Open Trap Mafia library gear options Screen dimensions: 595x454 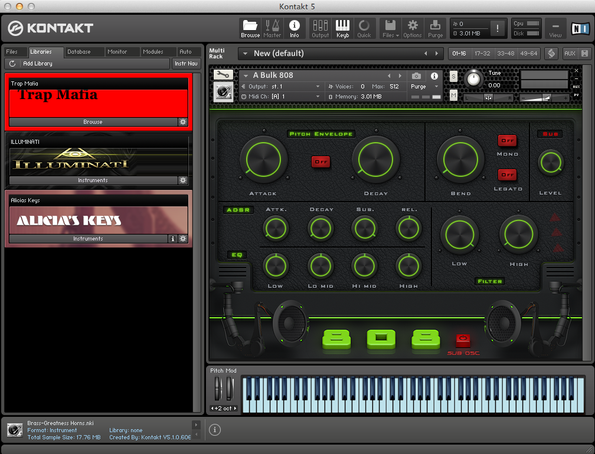(183, 121)
